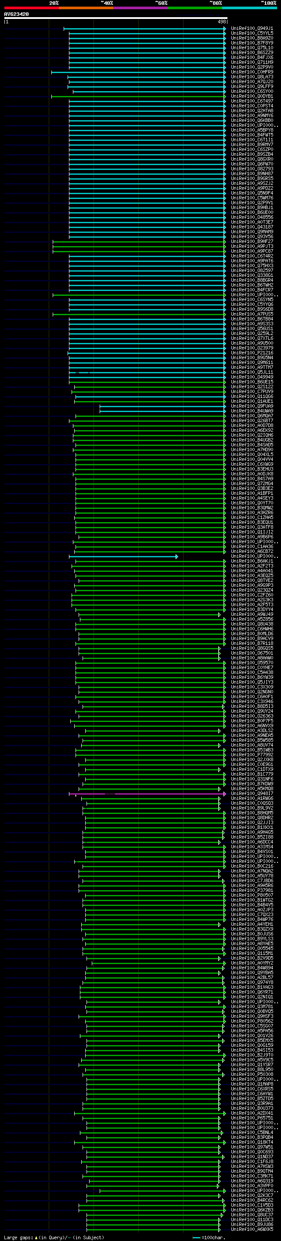Open the UniRef100_P50308 entry
This screenshot has width=281, height=1241.
point(252,1074)
